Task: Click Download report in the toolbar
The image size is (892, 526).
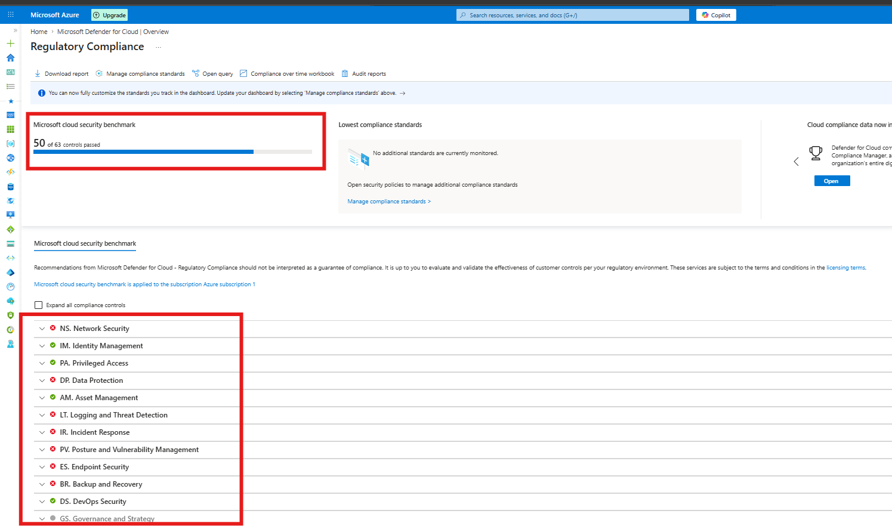Action: (x=61, y=74)
